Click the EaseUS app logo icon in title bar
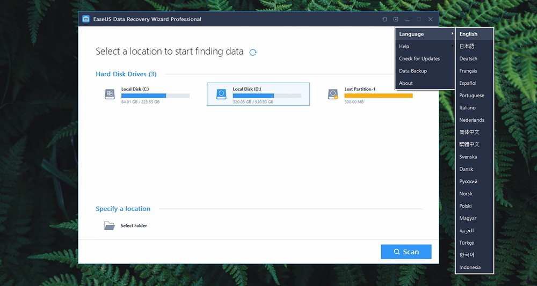Image resolution: width=537 pixels, height=286 pixels. (x=85, y=19)
